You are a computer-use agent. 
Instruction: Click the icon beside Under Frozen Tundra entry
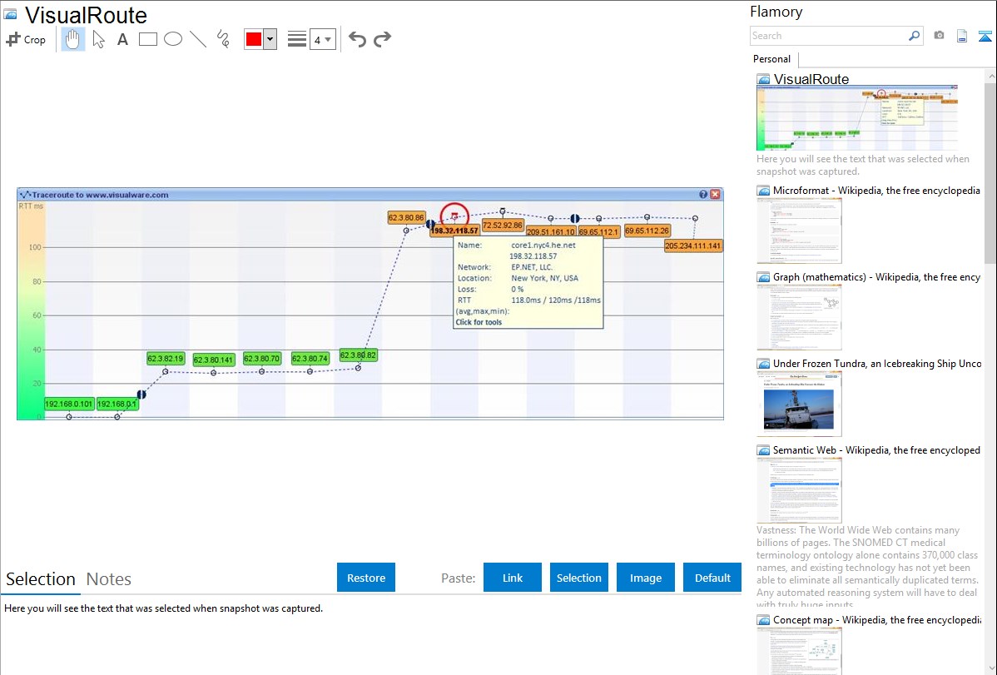click(x=763, y=364)
